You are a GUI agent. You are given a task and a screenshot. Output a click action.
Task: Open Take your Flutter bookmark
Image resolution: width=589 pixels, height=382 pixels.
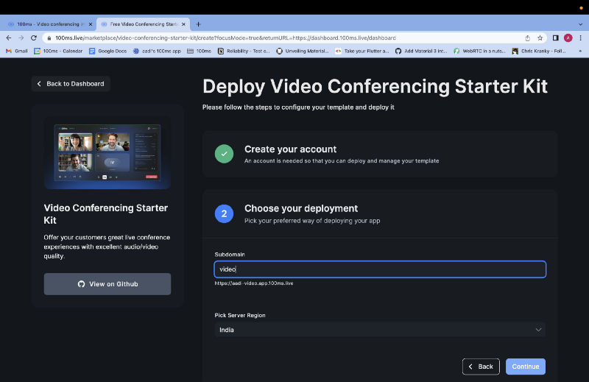click(x=362, y=51)
